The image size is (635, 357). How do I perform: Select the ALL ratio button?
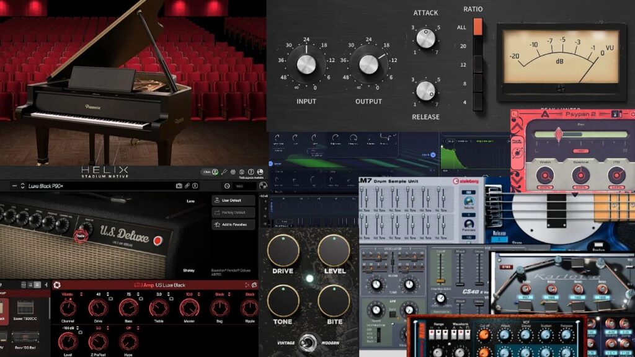tap(478, 27)
